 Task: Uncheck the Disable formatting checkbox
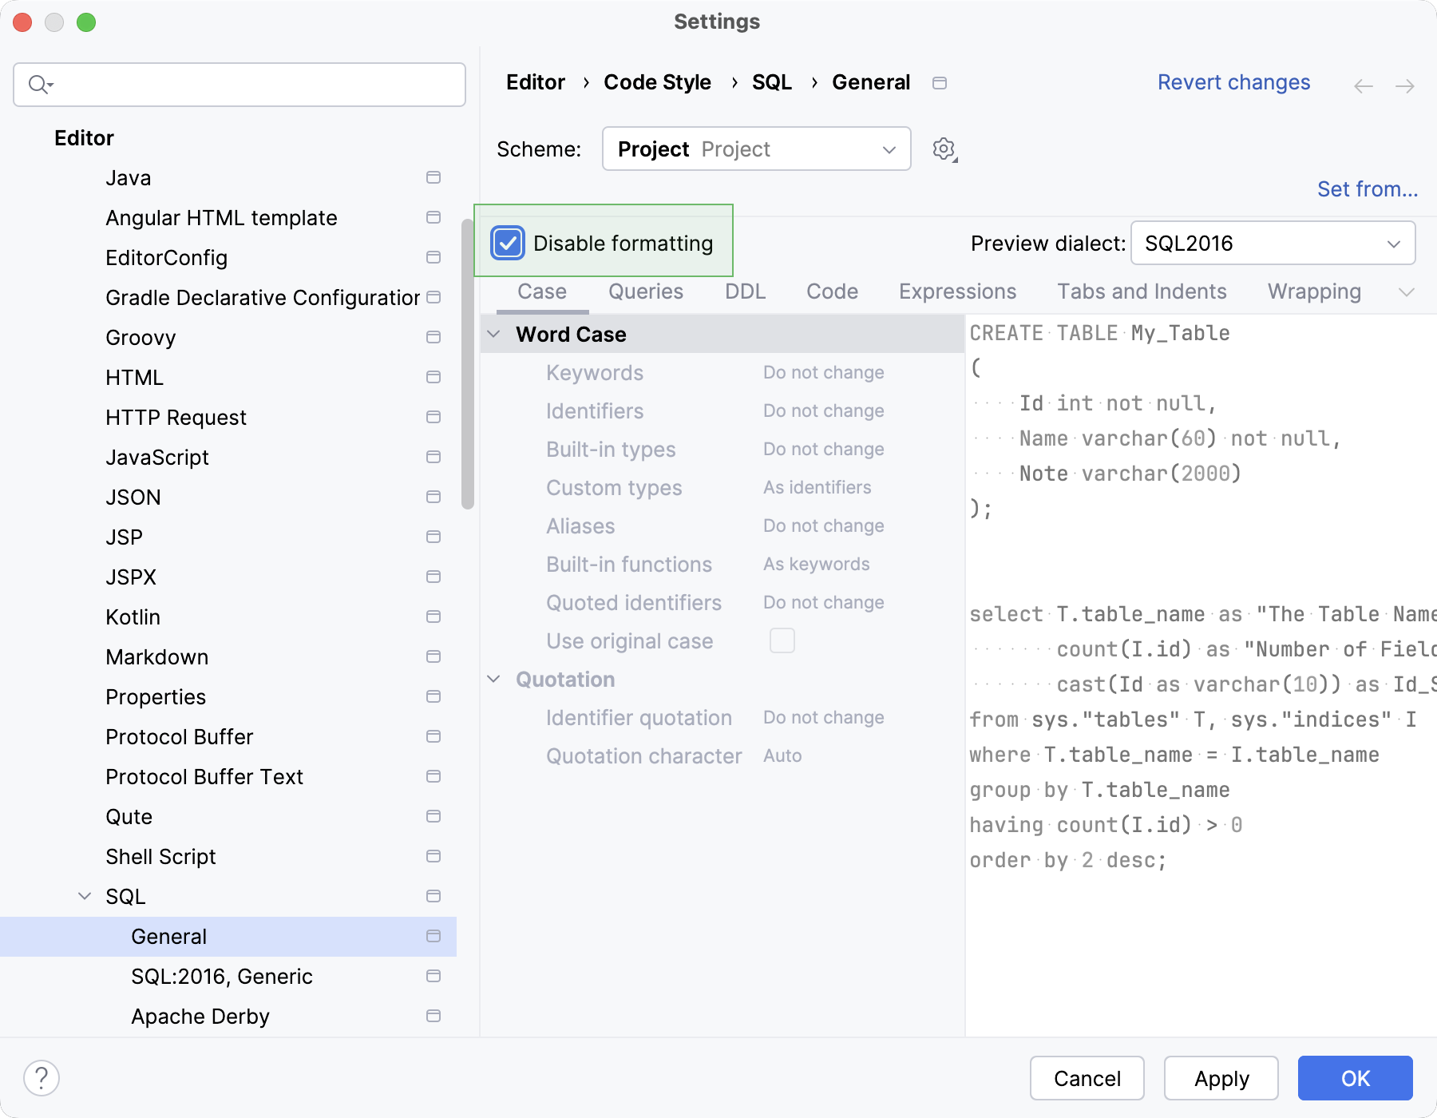tap(509, 243)
